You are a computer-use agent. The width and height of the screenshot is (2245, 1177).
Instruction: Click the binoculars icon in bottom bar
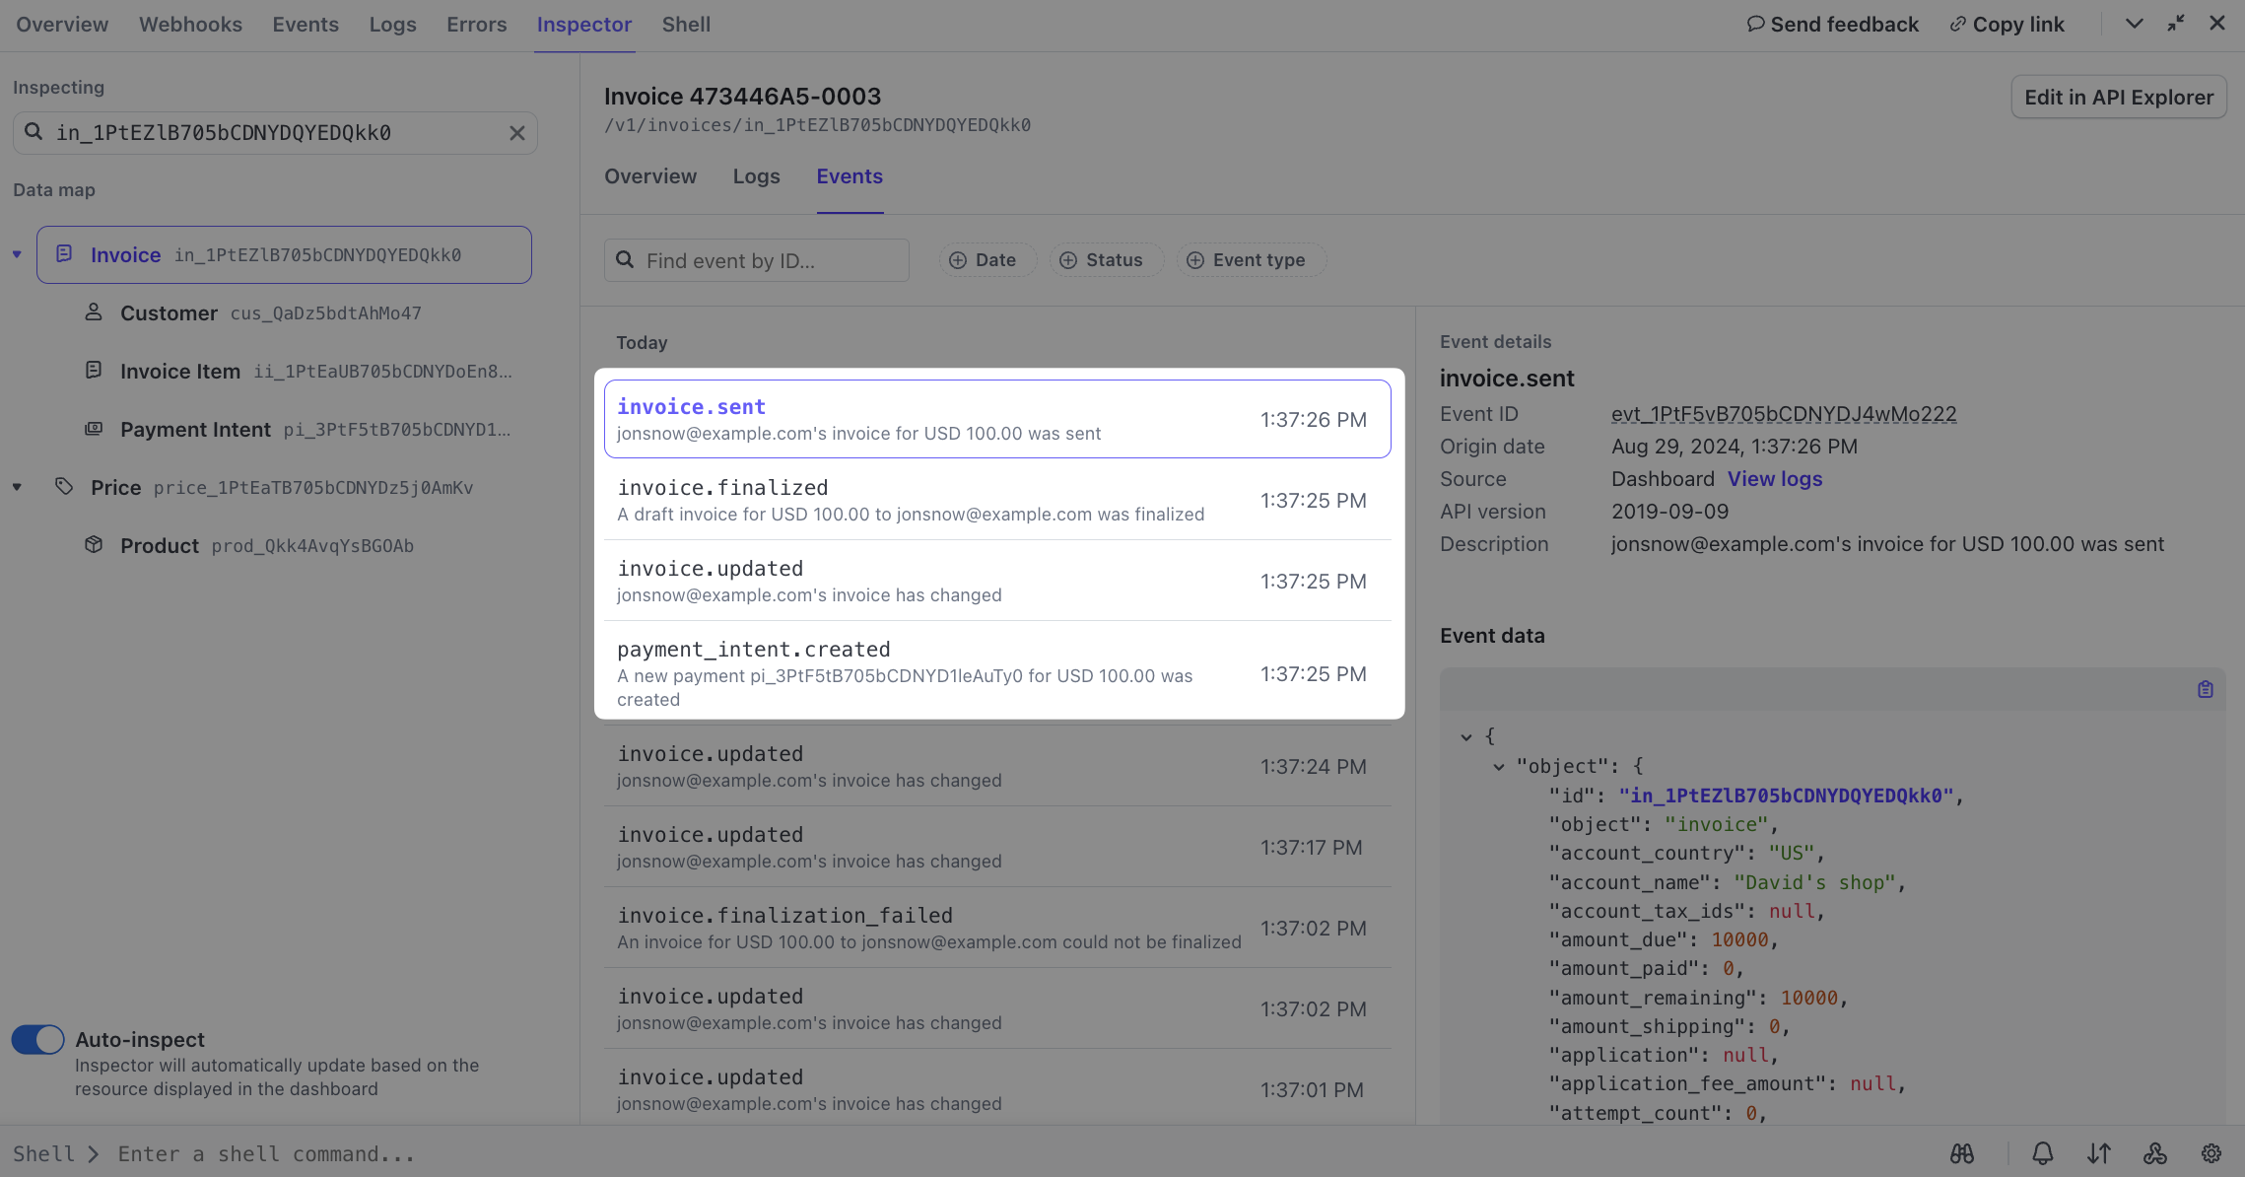coord(1962,1152)
